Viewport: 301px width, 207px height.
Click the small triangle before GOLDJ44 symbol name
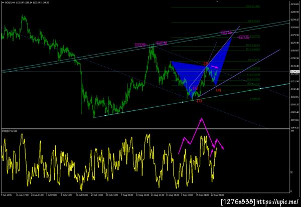coord(3,3)
